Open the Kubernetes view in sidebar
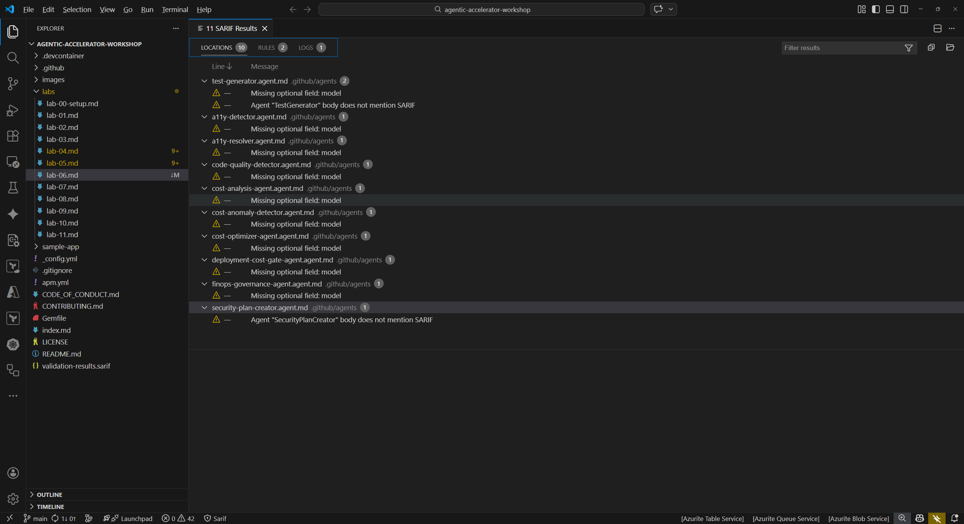Viewport: 964px width, 524px height. click(x=13, y=344)
